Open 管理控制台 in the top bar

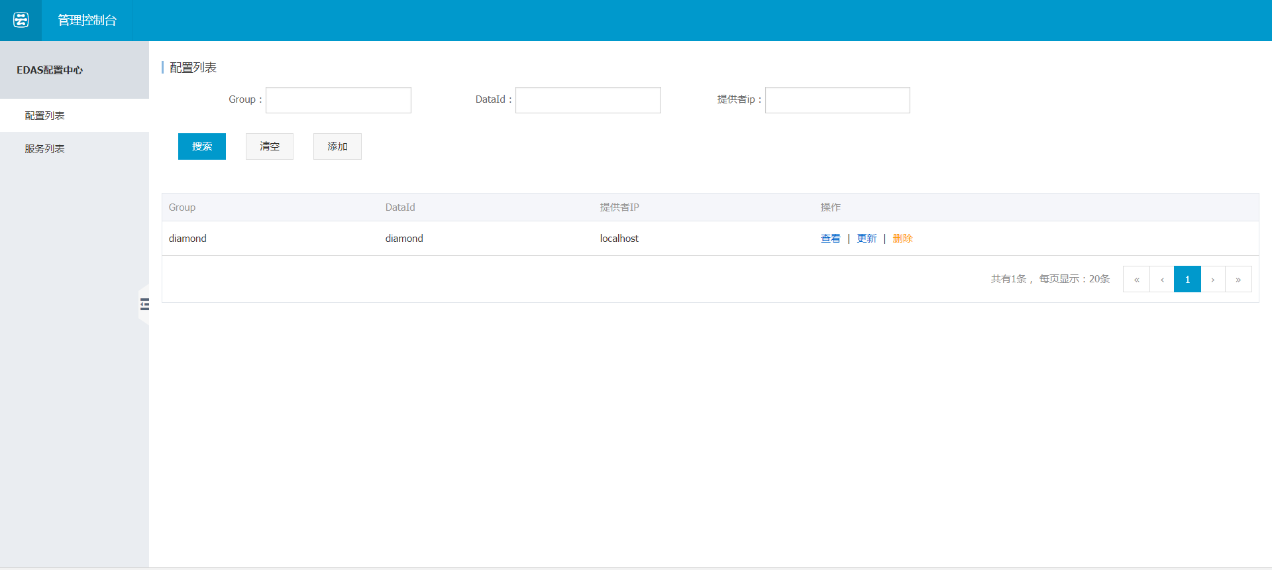coord(87,20)
